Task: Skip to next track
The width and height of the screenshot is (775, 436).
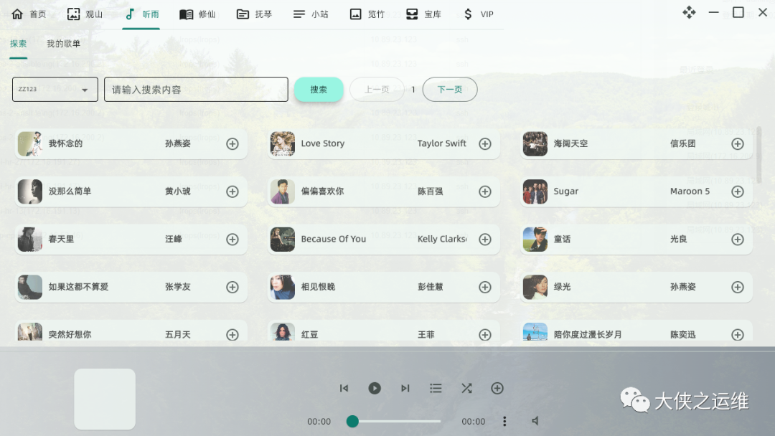Action: (405, 388)
